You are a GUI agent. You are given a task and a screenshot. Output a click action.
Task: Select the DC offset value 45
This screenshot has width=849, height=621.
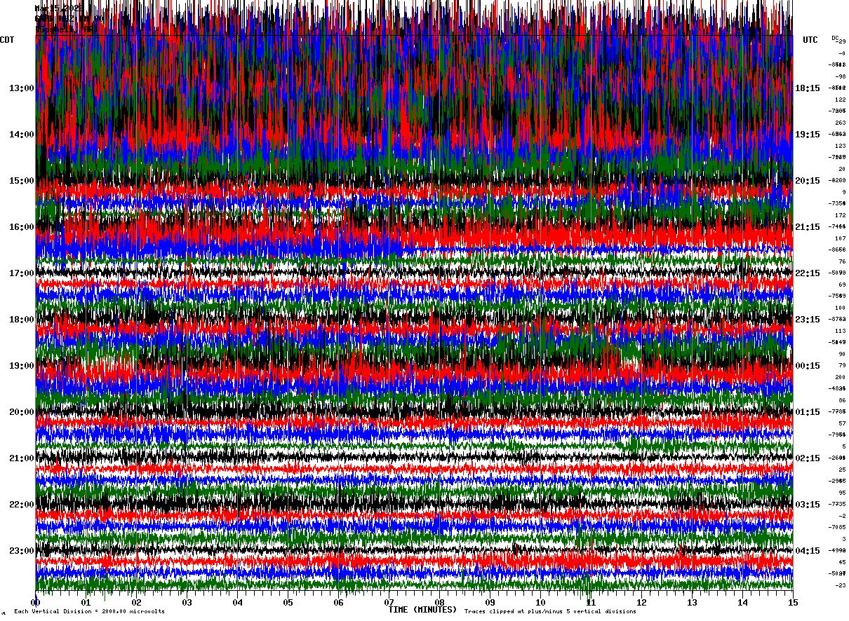pos(841,562)
